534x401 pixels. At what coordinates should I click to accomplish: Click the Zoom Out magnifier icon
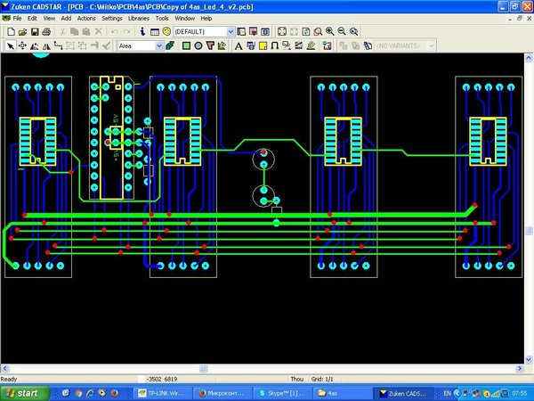click(342, 32)
